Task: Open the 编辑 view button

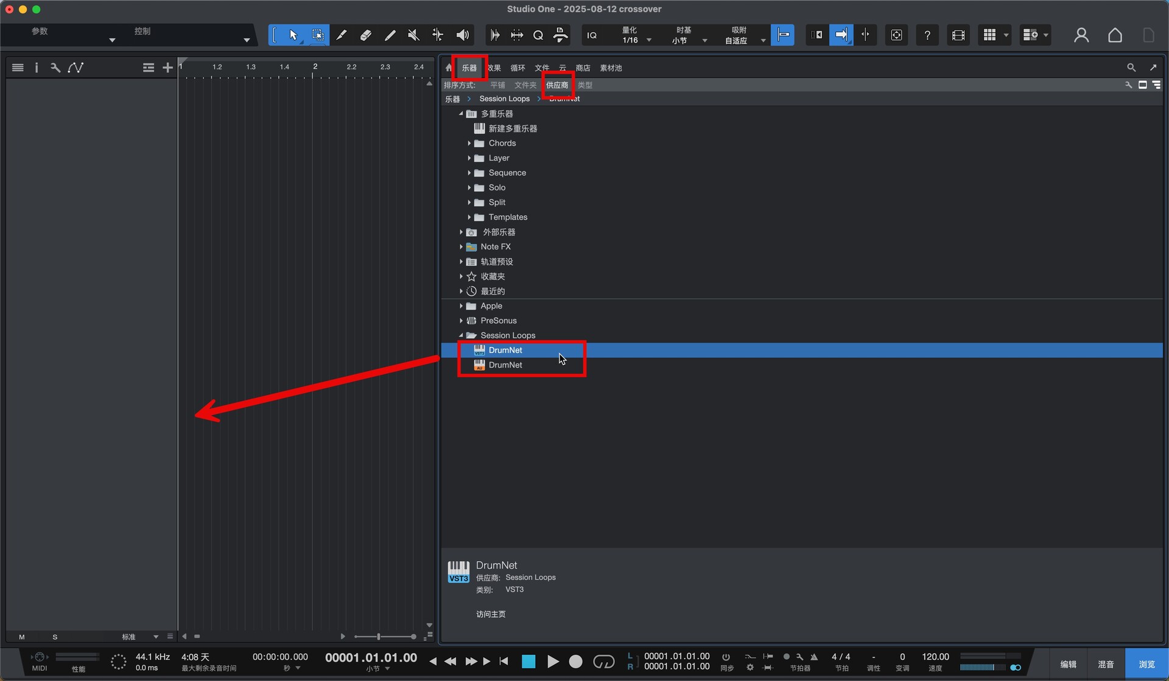Action: (x=1068, y=664)
